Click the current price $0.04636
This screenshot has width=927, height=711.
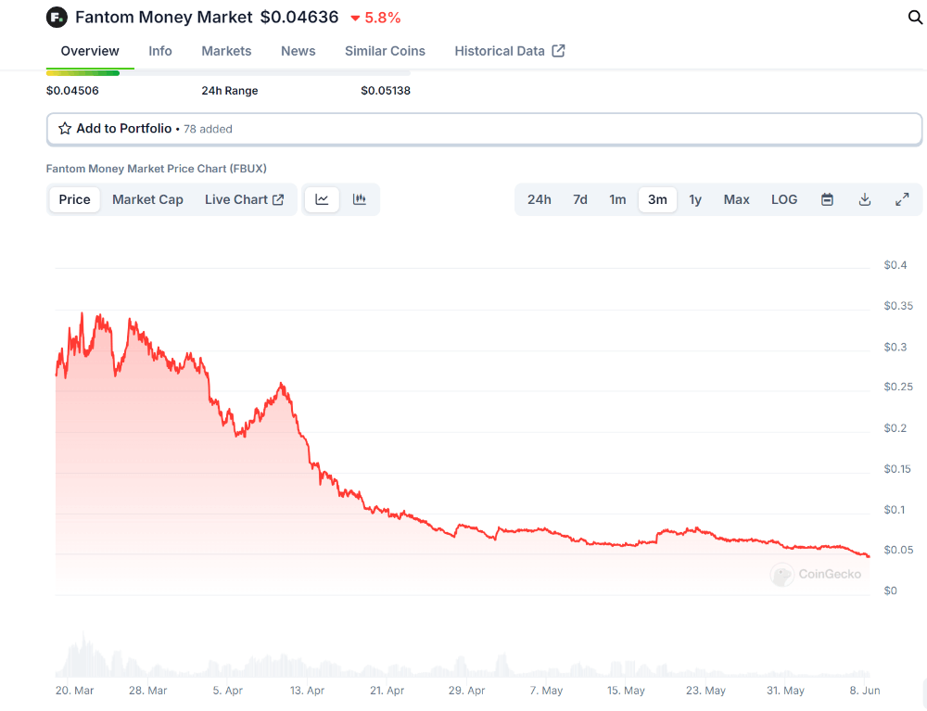point(299,17)
